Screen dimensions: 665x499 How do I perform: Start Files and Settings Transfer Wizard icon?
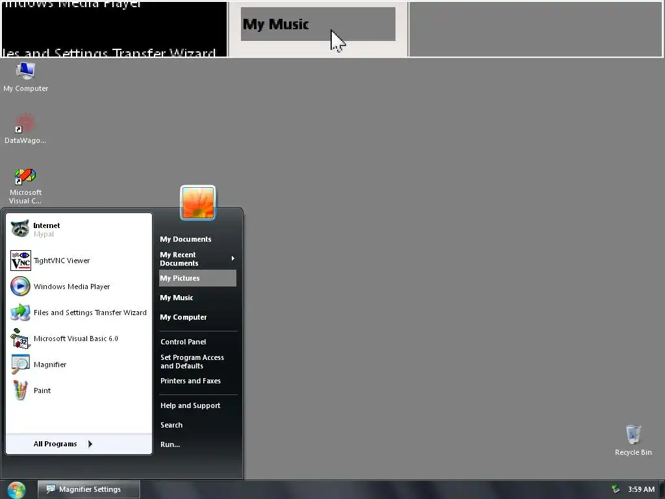click(20, 313)
